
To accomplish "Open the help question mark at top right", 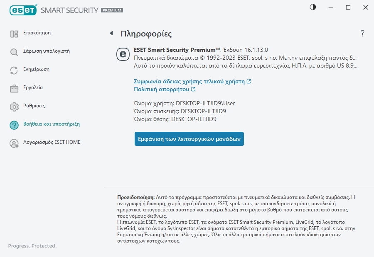I will pyautogui.click(x=362, y=34).
